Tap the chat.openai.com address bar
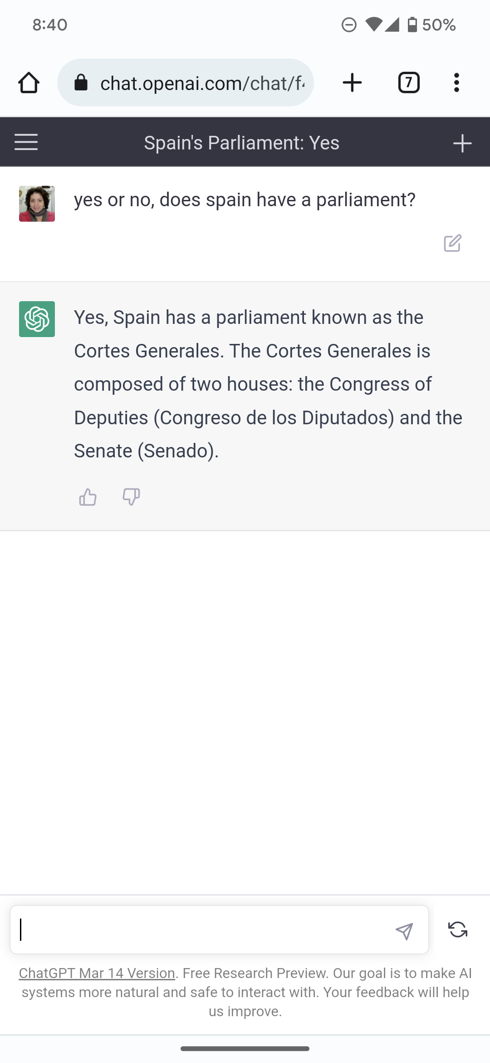 [x=202, y=83]
